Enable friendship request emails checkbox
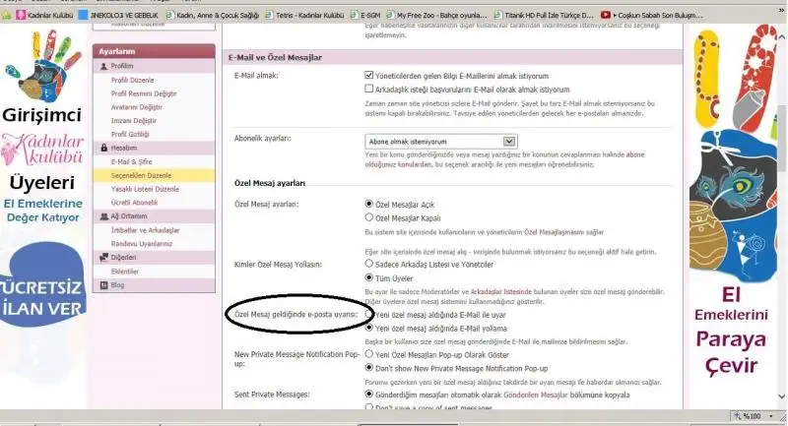Image resolution: width=788 pixels, height=426 pixels. [x=368, y=89]
